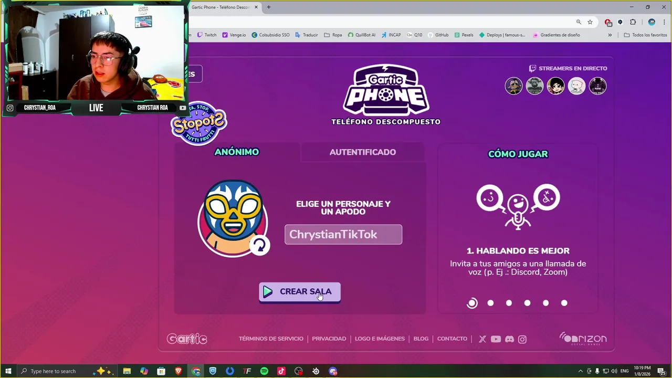Open the YouTube footer icon

[496, 339]
